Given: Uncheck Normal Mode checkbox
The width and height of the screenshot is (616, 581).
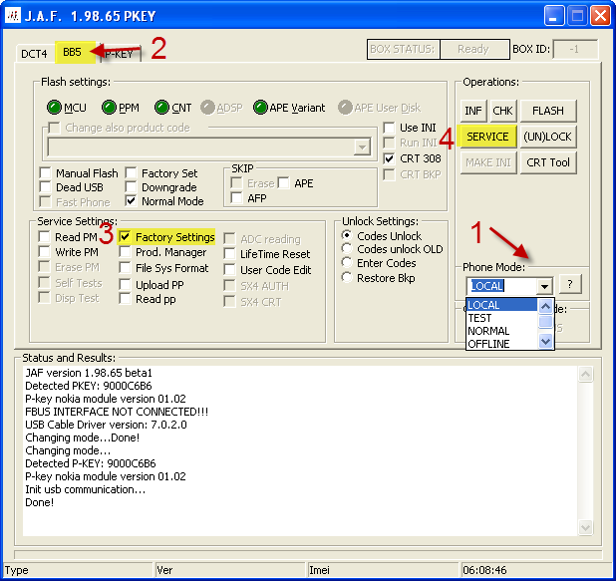Looking at the screenshot, I should coord(131,201).
